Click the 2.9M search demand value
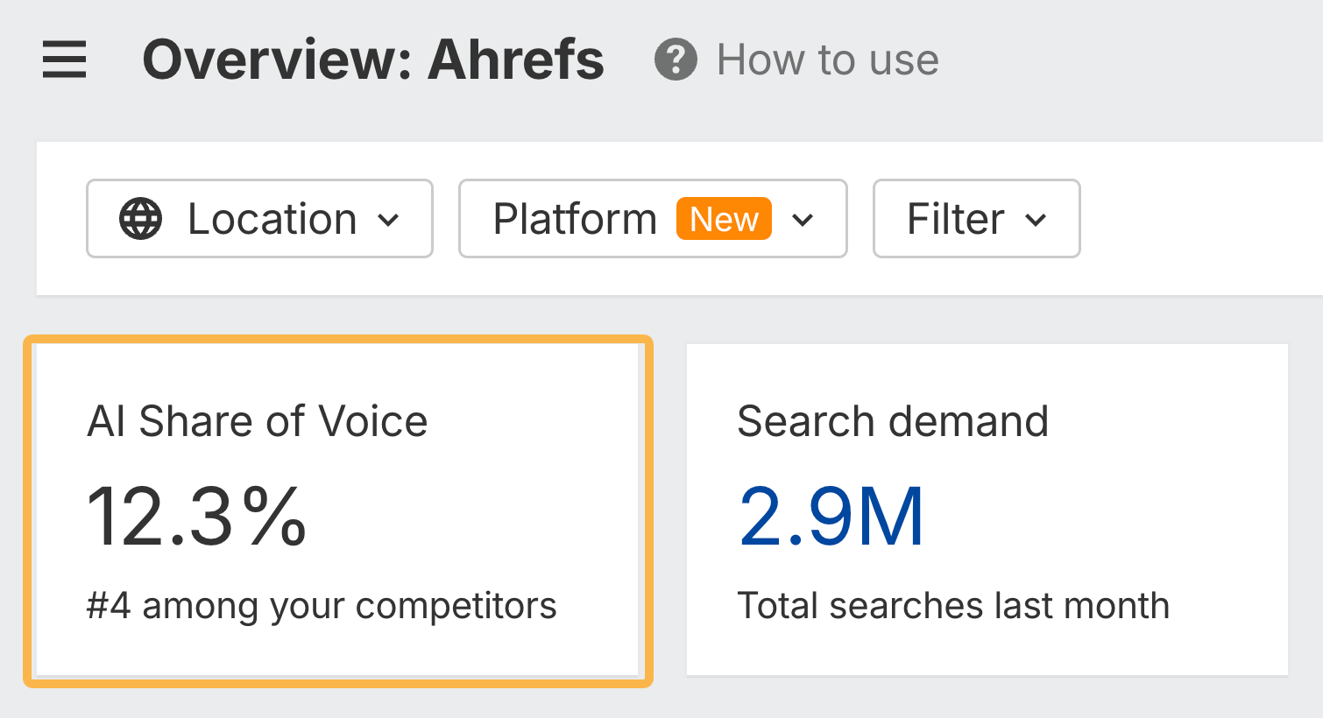1323x718 pixels. [x=831, y=517]
